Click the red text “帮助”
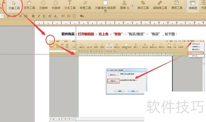The image size is (206, 122). tap(118, 34)
